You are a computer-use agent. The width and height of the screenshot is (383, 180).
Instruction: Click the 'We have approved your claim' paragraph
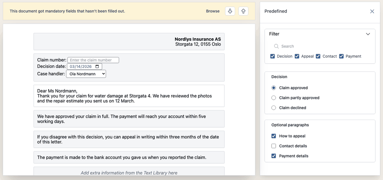(x=129, y=118)
